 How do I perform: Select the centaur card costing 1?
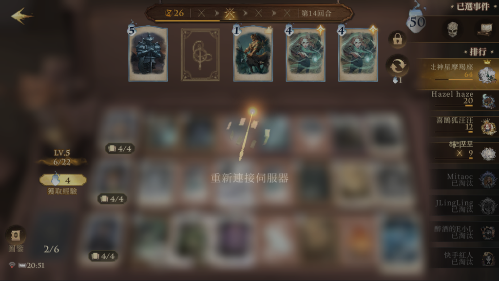coord(253,54)
